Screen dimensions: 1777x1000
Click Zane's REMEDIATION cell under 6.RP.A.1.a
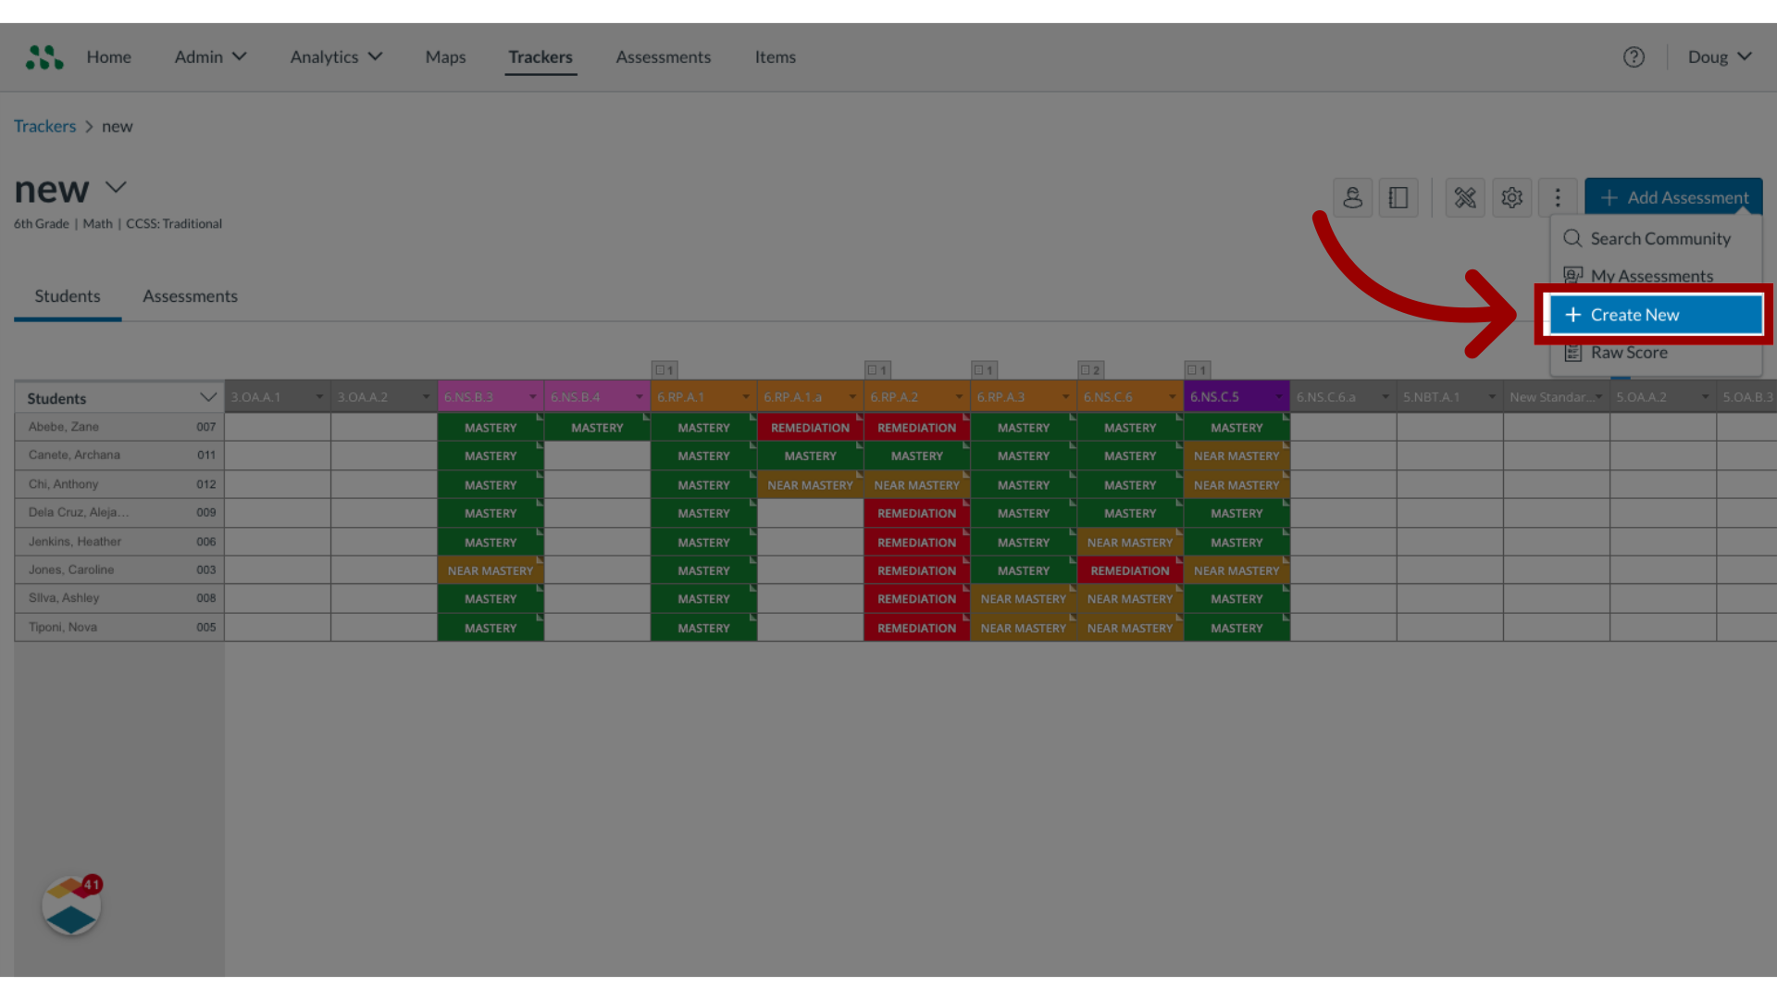tap(810, 428)
